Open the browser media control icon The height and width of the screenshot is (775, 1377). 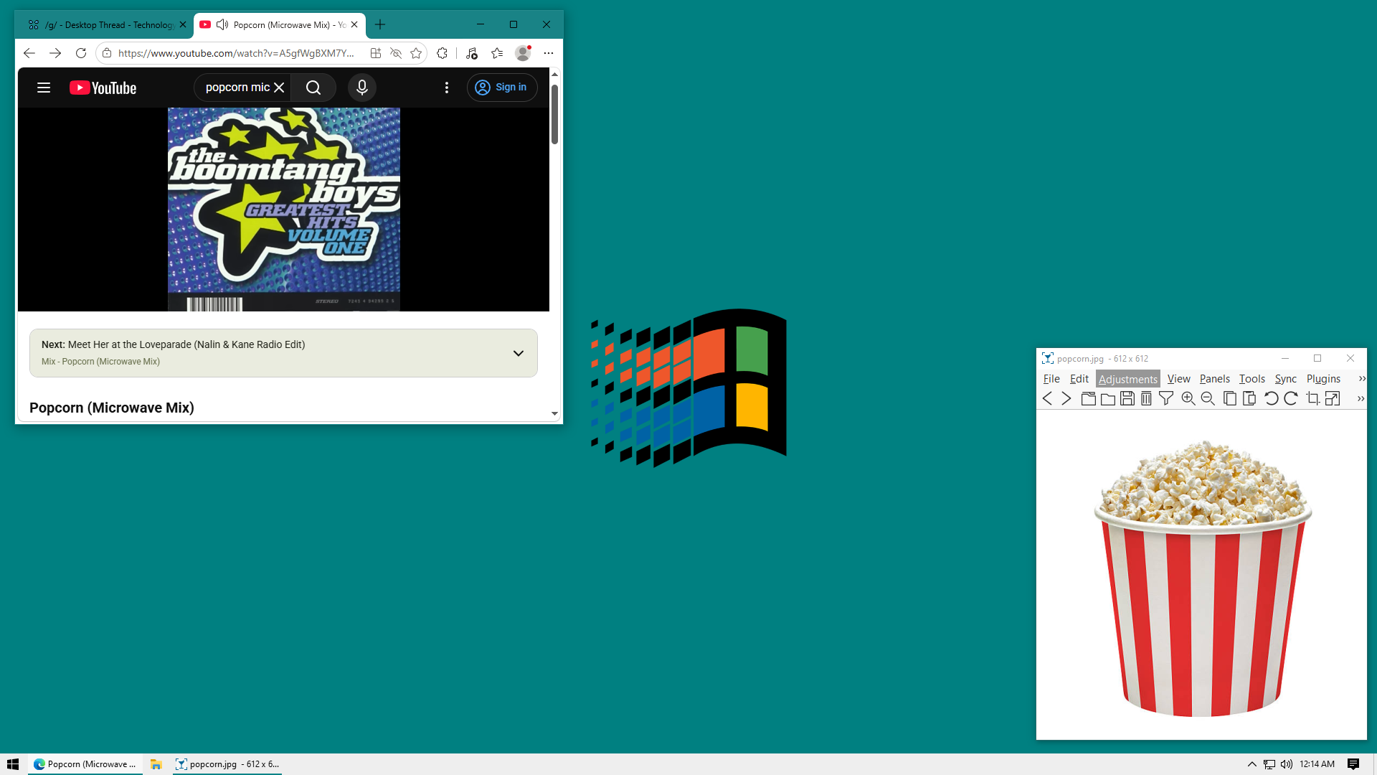471,53
